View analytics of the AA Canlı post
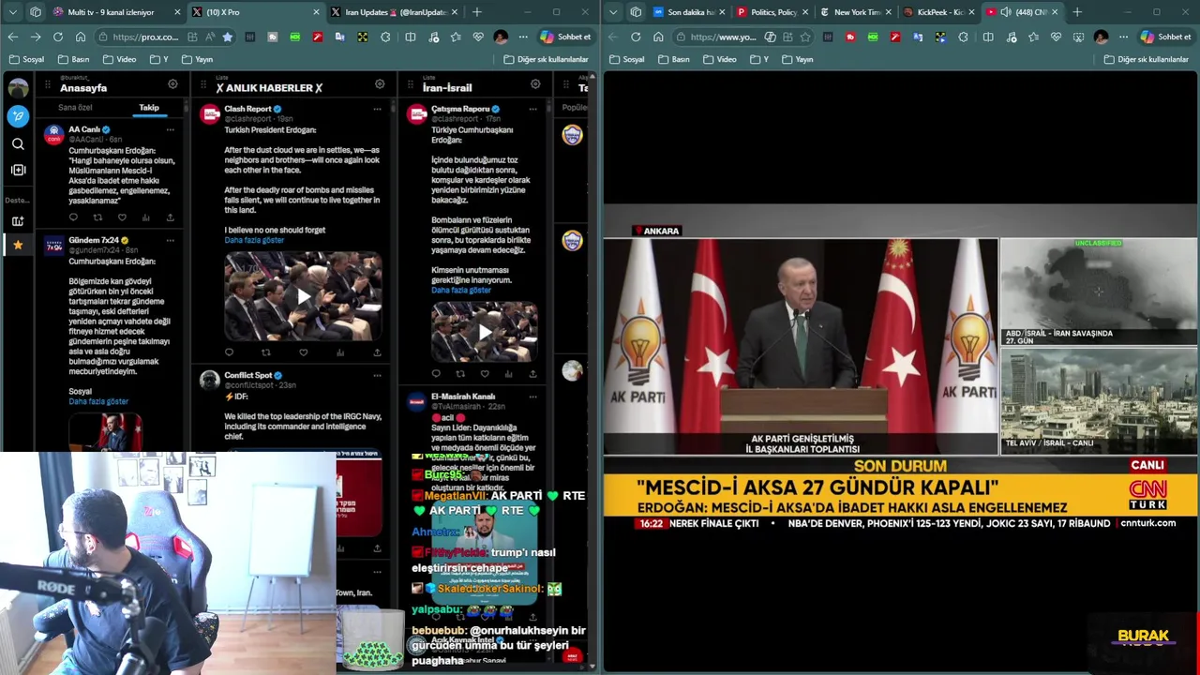The height and width of the screenshot is (675, 1200). coord(145,217)
